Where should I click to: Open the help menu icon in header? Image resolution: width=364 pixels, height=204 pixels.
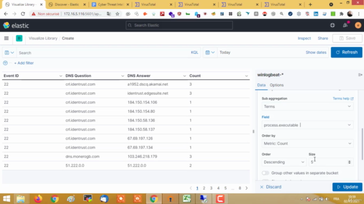pyautogui.click(x=332, y=25)
